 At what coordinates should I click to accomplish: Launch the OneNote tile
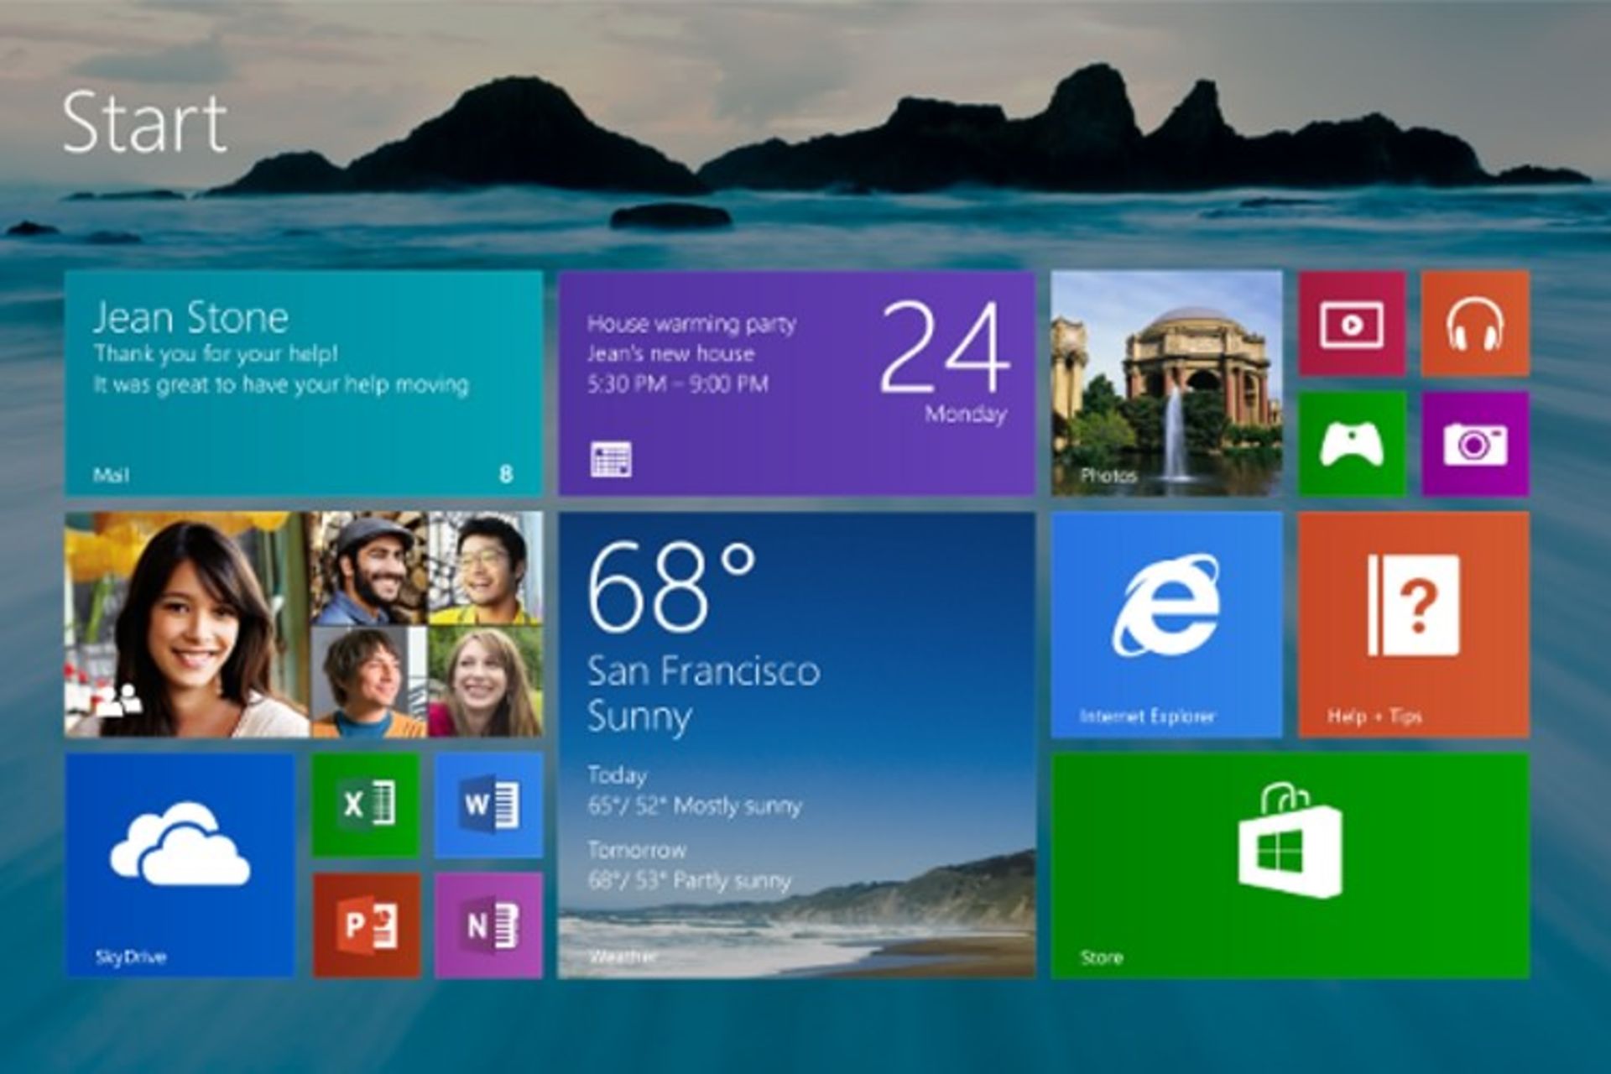(x=489, y=925)
